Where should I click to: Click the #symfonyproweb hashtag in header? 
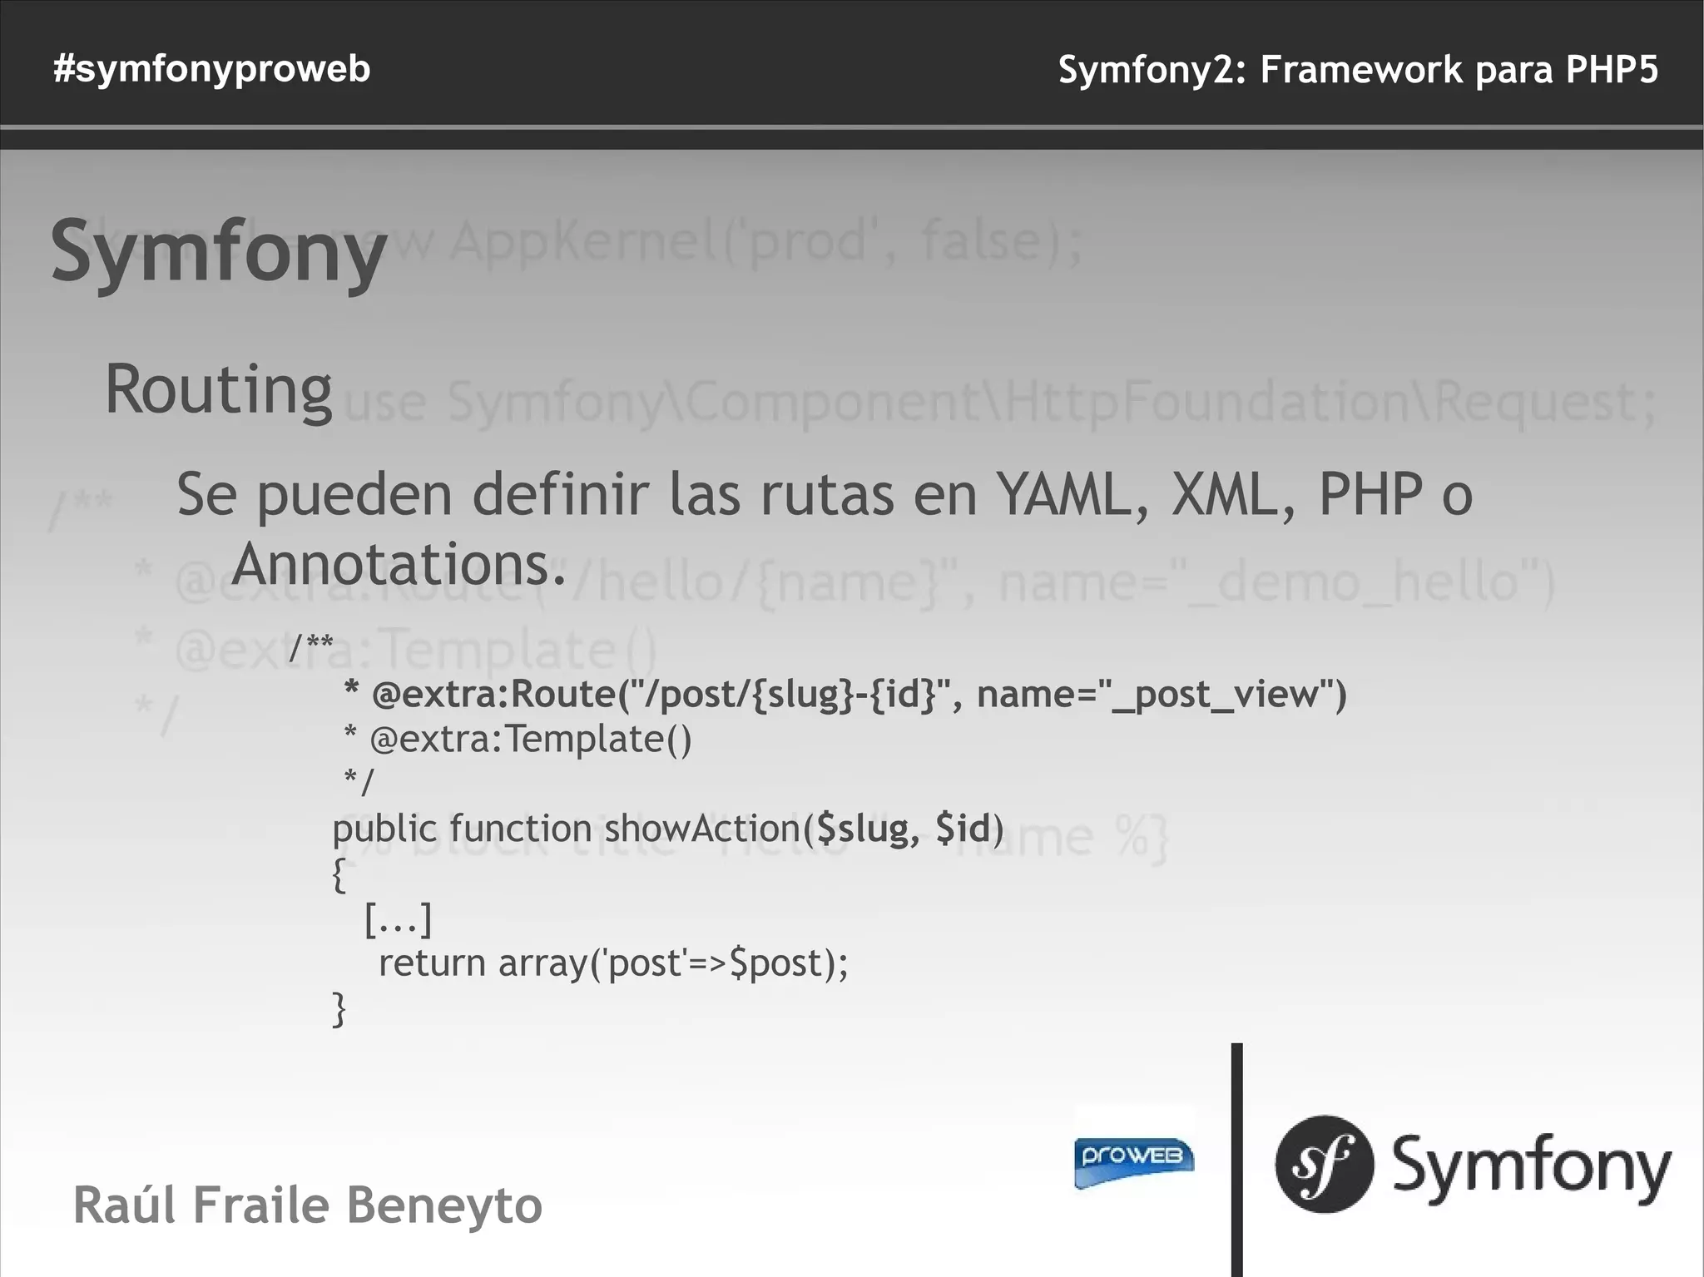coord(211,69)
